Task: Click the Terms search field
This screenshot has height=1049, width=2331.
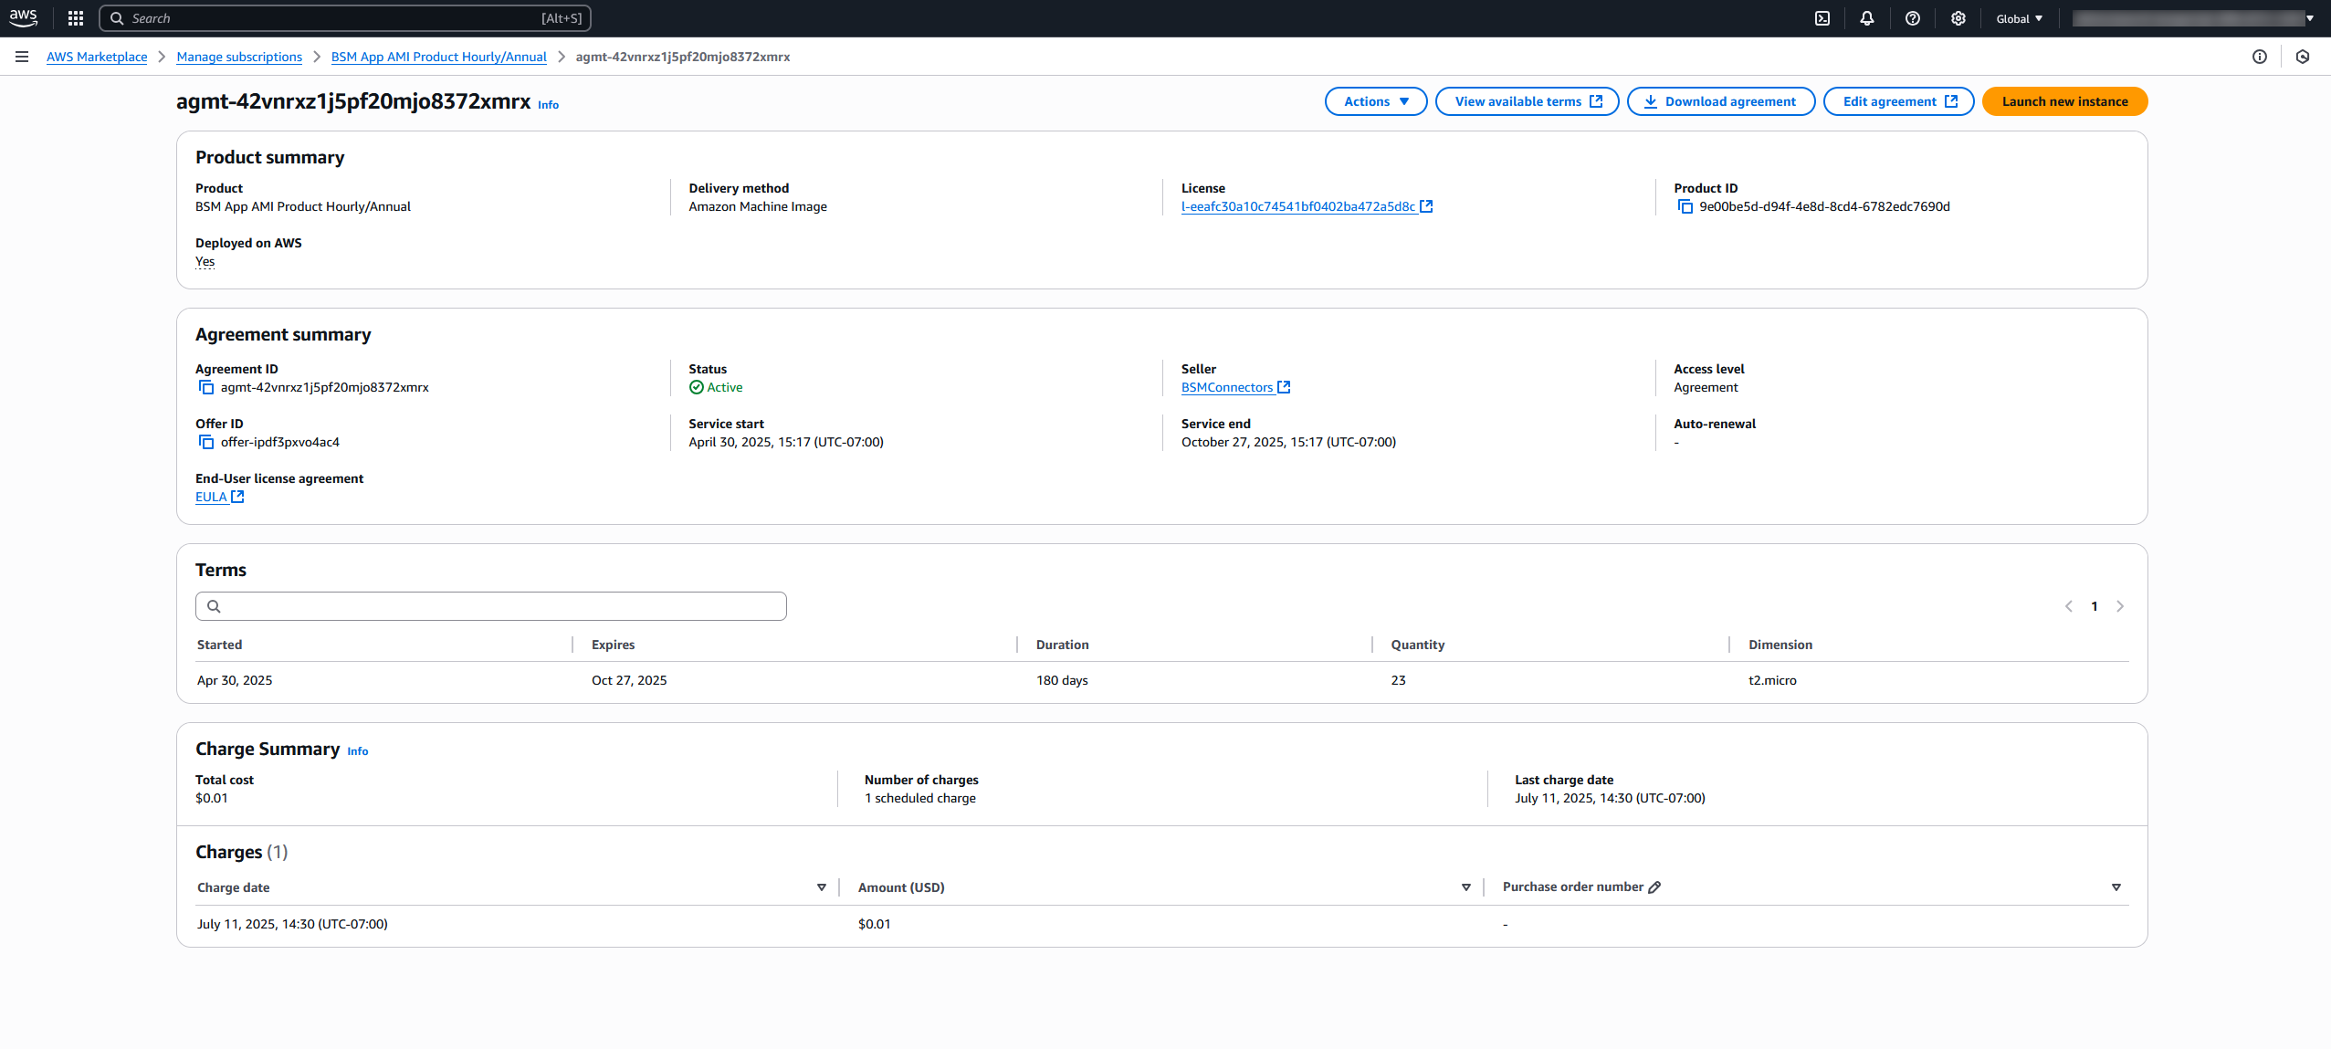Action: [491, 606]
